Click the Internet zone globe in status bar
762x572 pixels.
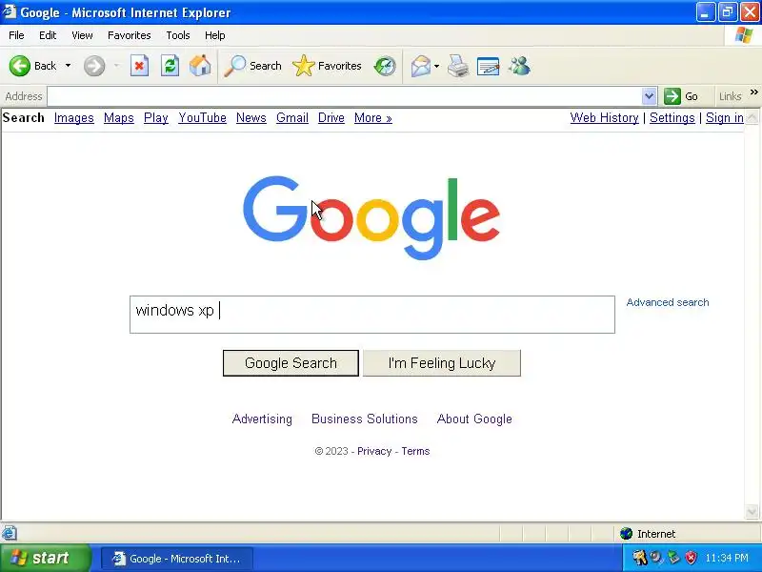coord(626,534)
